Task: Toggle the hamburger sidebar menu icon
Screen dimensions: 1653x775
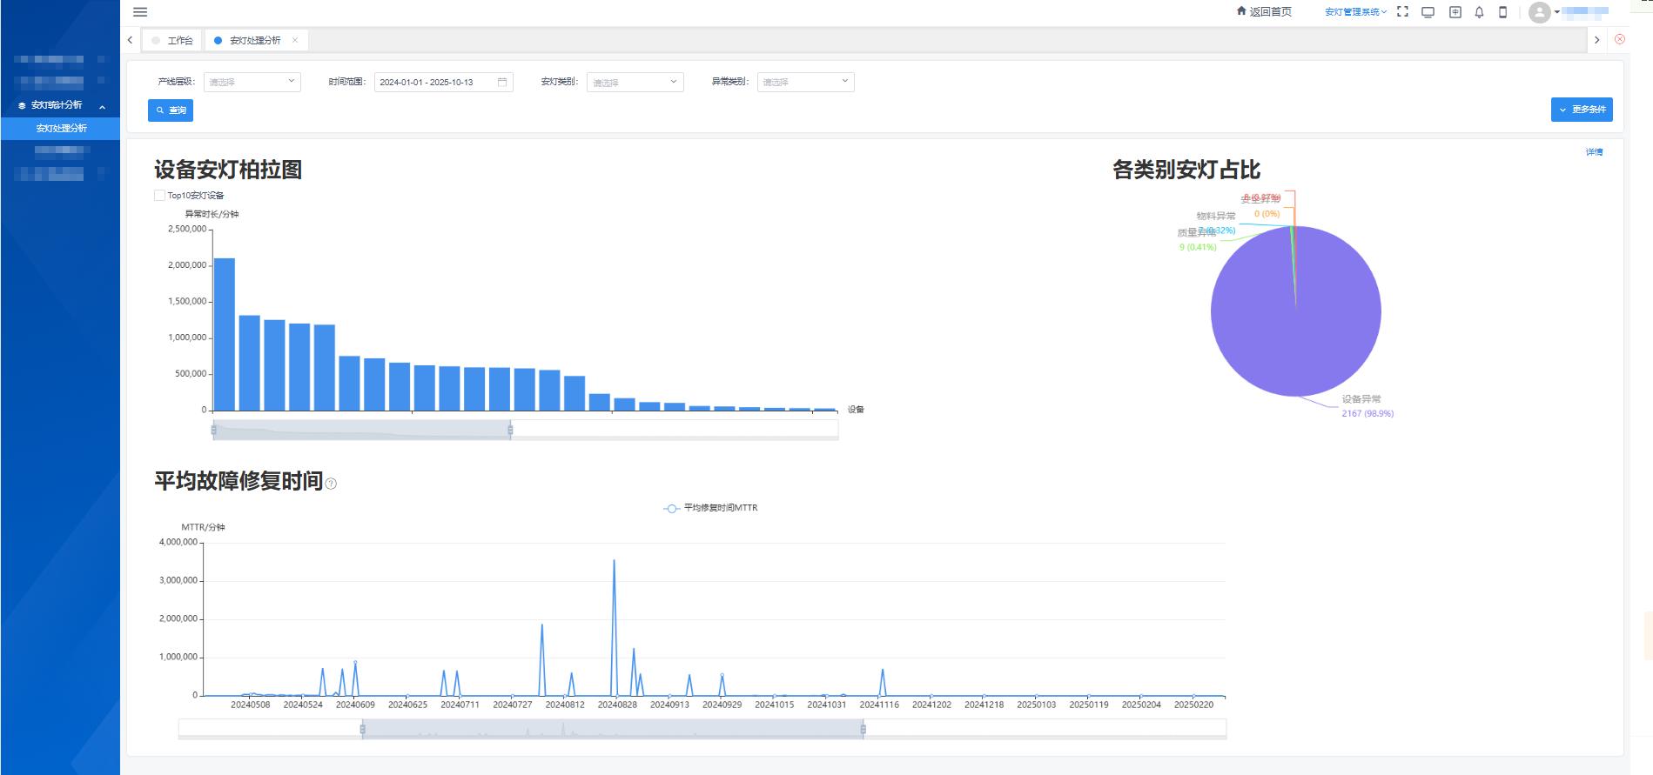Action: [140, 12]
